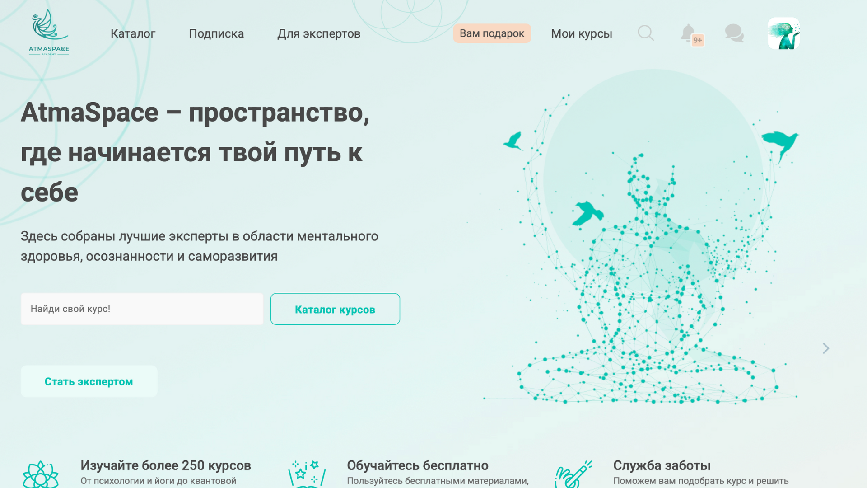Click the AtmaSpace Academy logo
867x488 pixels.
49,33
